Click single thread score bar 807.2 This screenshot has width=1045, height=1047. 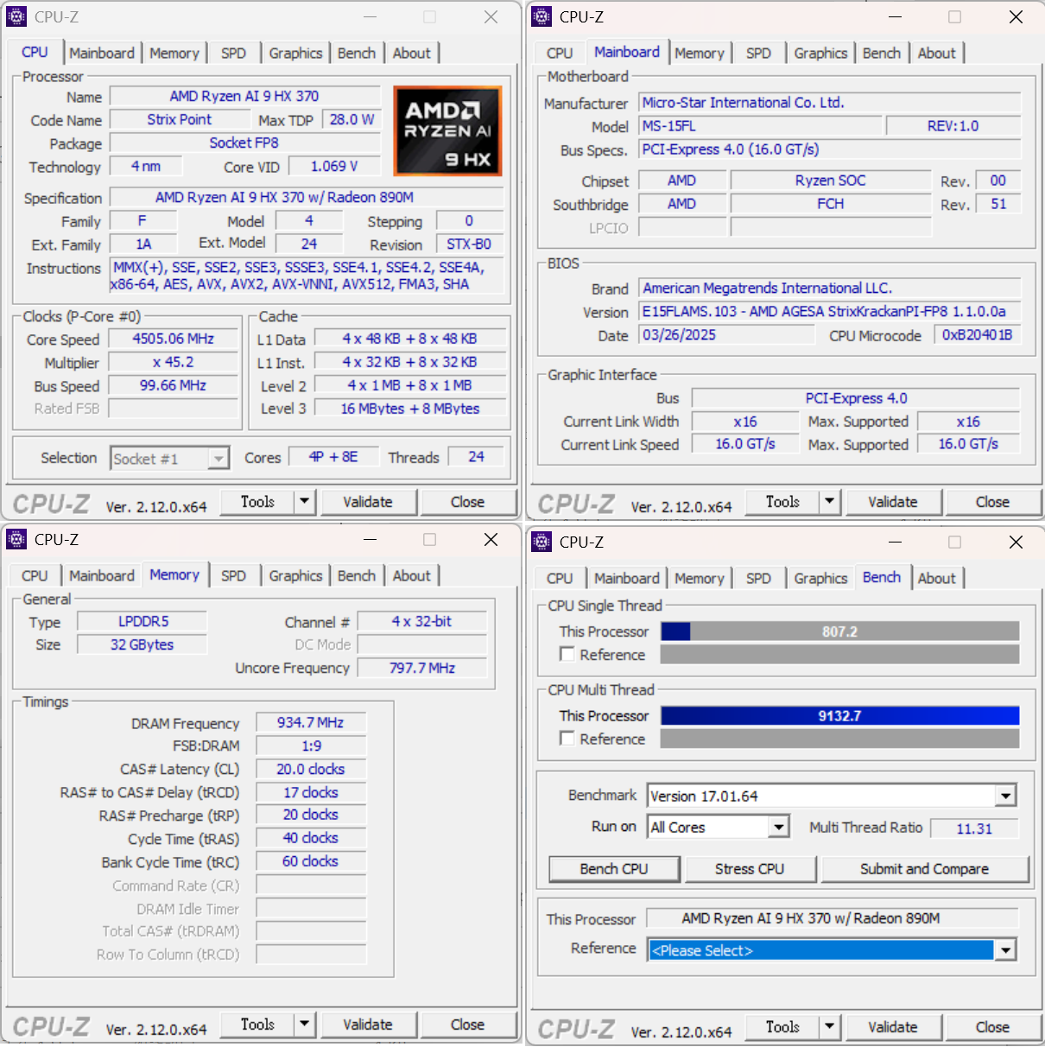(x=839, y=631)
